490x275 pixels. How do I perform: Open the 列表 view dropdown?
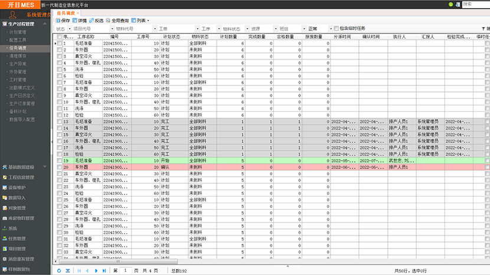coord(141,20)
